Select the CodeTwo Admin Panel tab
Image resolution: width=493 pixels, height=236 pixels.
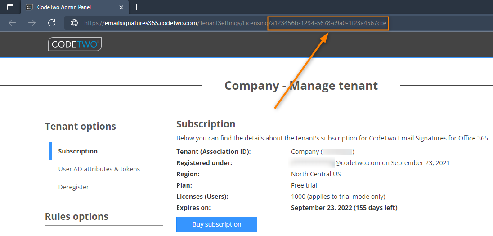tap(75, 7)
